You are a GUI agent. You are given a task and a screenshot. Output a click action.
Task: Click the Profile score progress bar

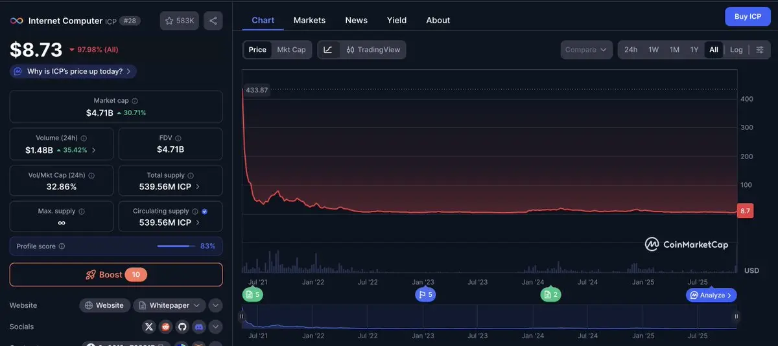point(176,246)
